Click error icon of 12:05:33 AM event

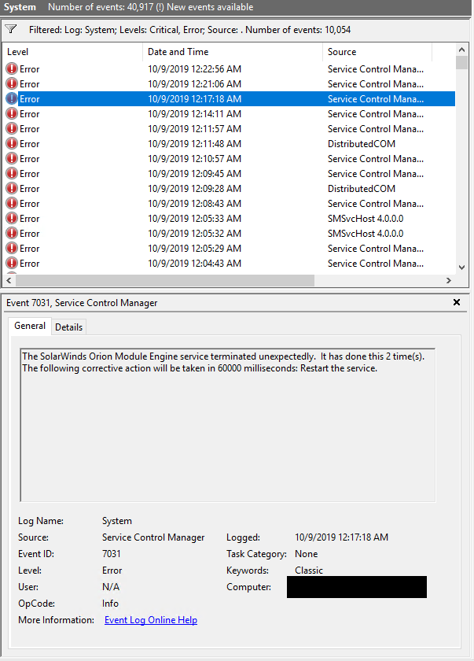[x=11, y=219]
